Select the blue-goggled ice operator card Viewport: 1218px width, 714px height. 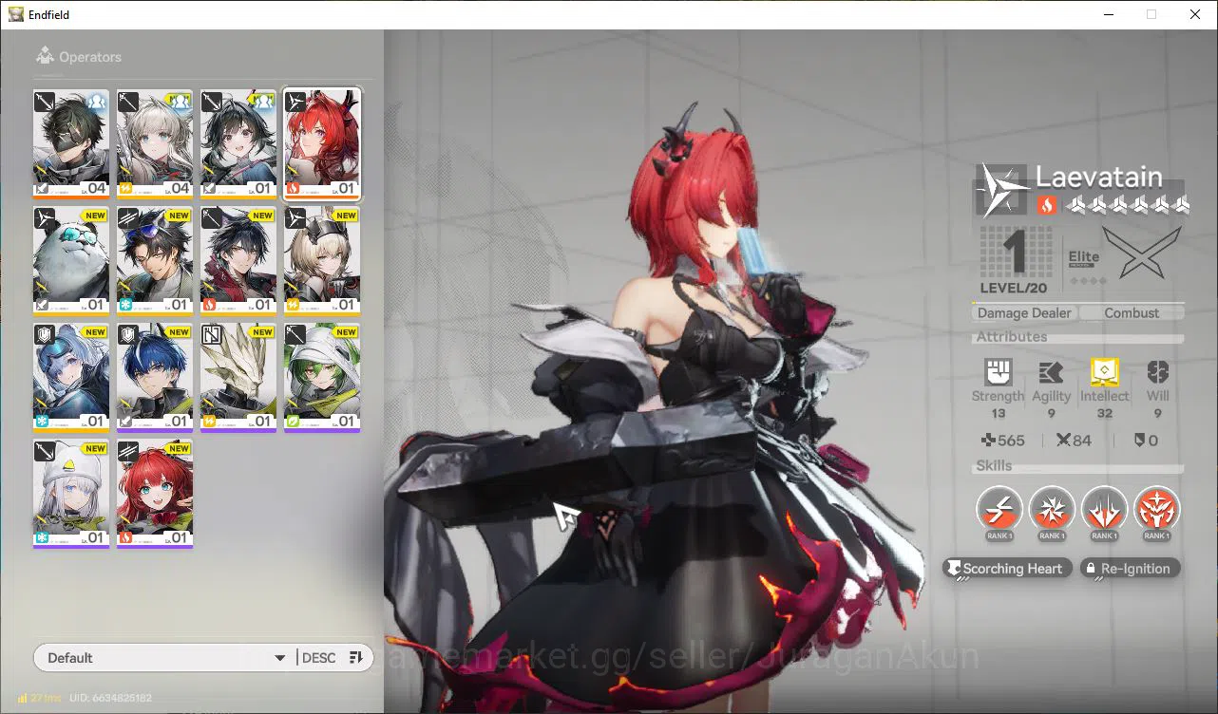(x=70, y=378)
